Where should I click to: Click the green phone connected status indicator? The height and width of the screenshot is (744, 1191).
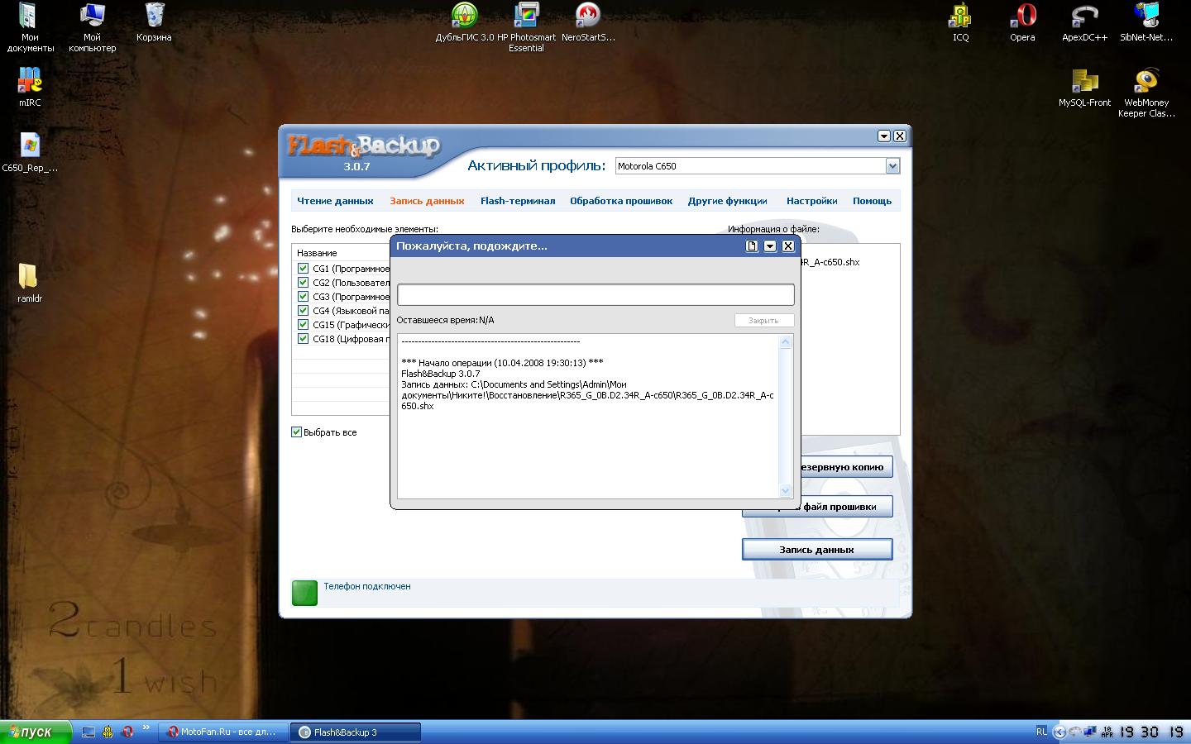tap(304, 593)
